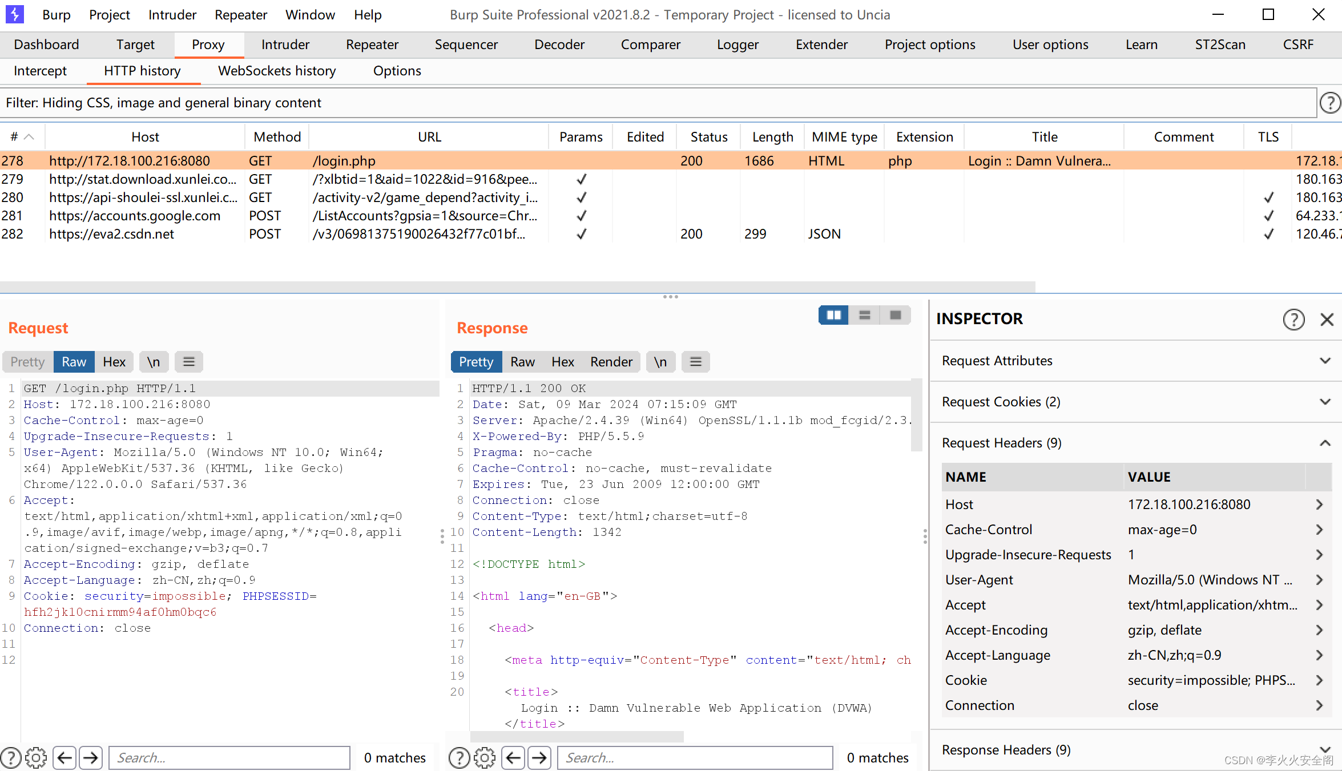This screenshot has width=1342, height=771.
Task: Select history row 278 /login.php
Action: (671, 161)
